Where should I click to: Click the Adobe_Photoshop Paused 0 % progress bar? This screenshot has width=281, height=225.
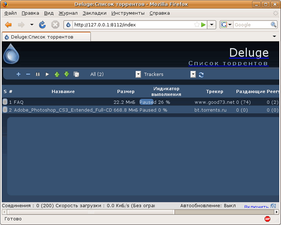coord(154,110)
